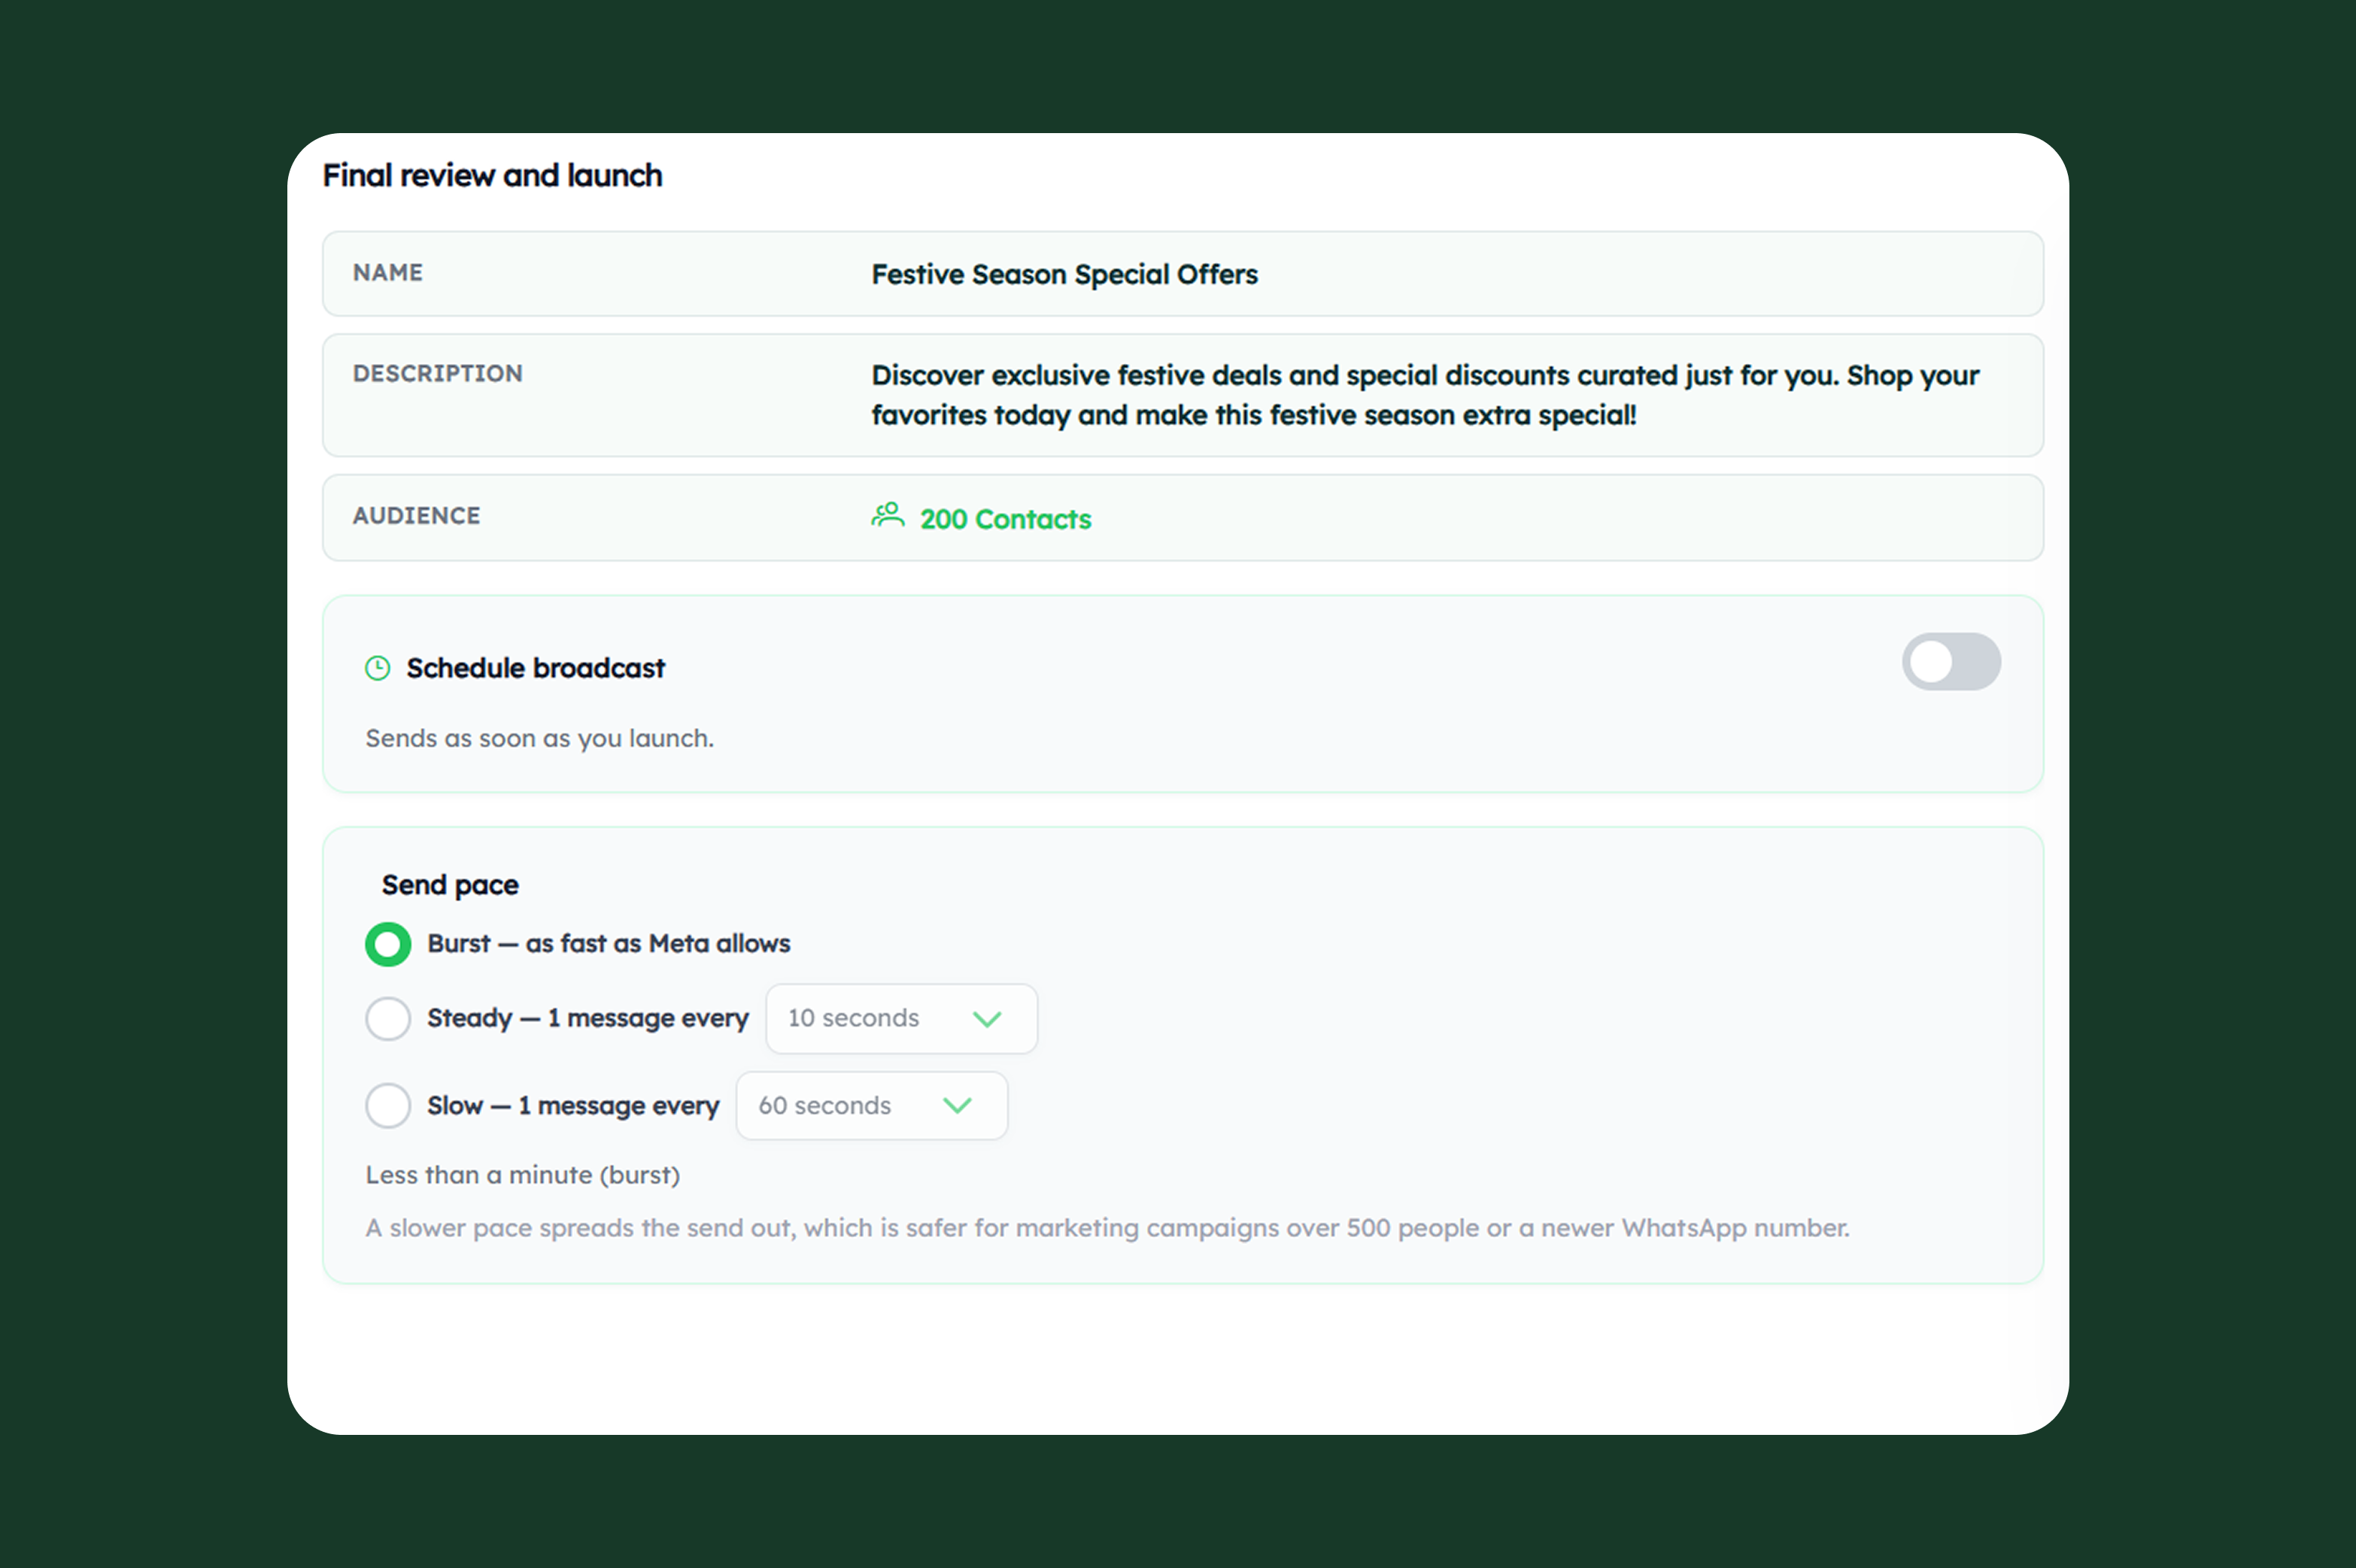Select the Slow send pace radio button
Image resolution: width=2356 pixels, height=1568 pixels.
point(388,1105)
